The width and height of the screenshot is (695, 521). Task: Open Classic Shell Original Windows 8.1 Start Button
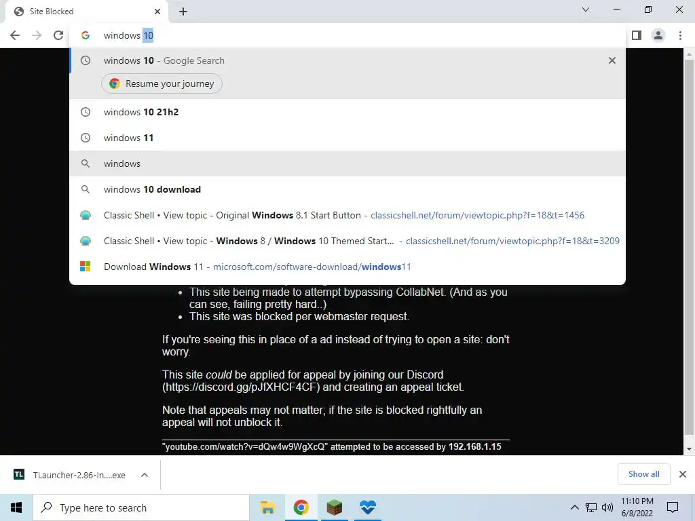[347, 215]
